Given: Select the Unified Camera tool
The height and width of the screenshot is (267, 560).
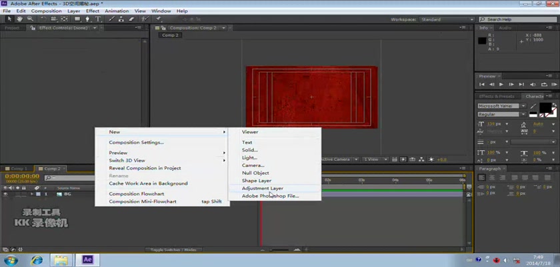Looking at the screenshot, I should 53,19.
